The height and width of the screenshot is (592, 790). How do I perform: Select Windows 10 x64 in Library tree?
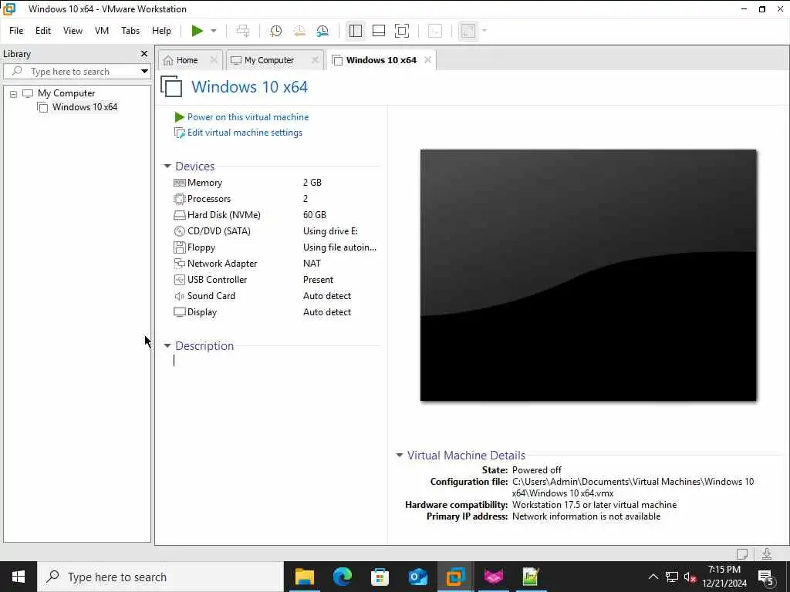pyautogui.click(x=85, y=106)
